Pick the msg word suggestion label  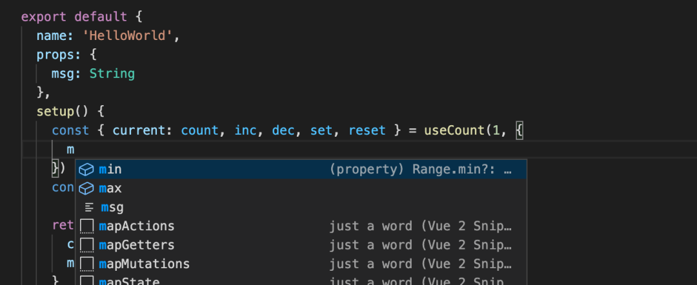(112, 208)
